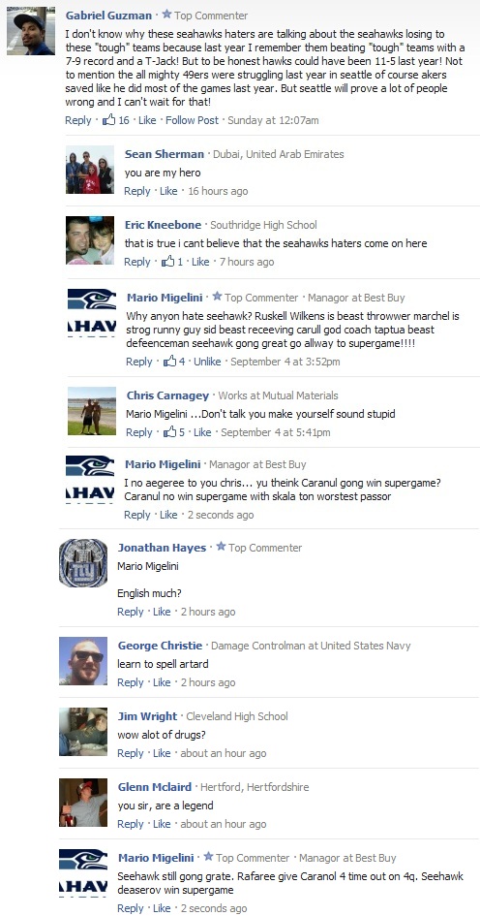Open the 'Sunday at 12:07am' timestamp link
The height and width of the screenshot is (916, 480).
coord(273,120)
